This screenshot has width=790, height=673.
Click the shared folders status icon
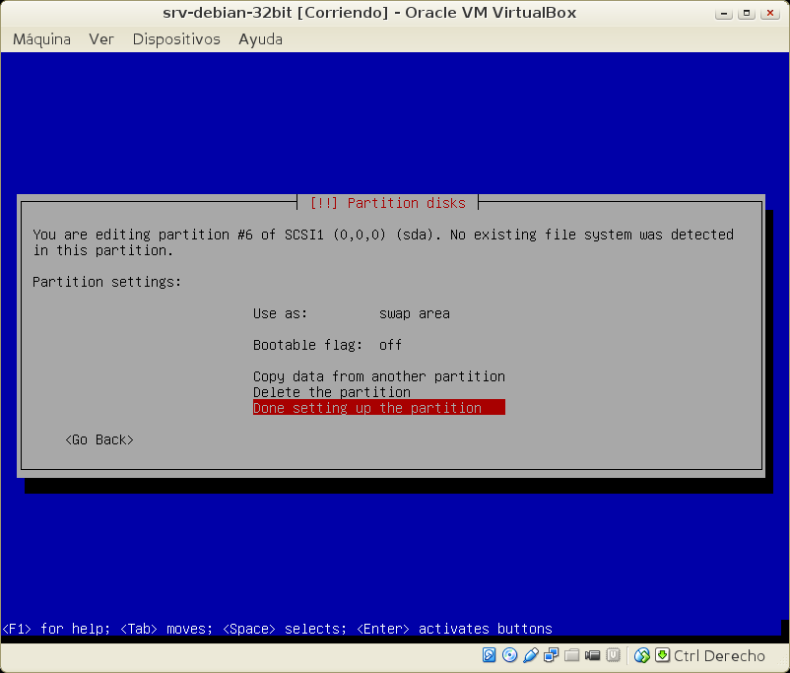coord(572,655)
